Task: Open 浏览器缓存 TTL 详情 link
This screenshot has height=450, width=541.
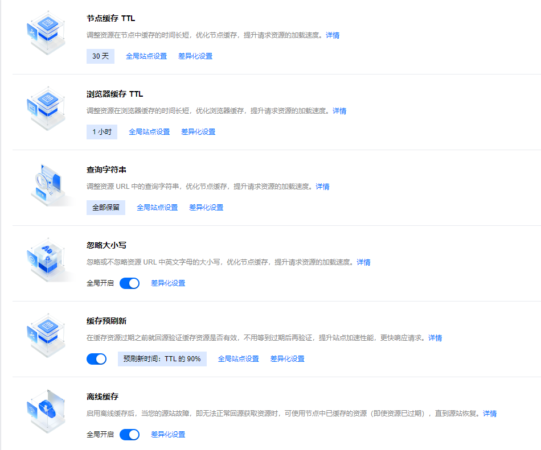Action: pyautogui.click(x=339, y=111)
